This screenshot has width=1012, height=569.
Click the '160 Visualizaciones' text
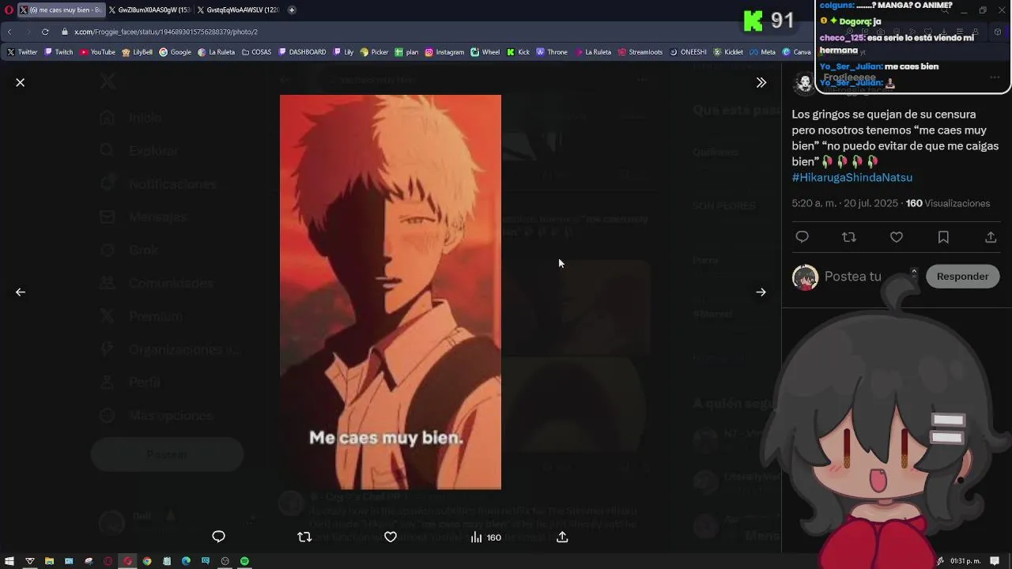[x=948, y=203]
